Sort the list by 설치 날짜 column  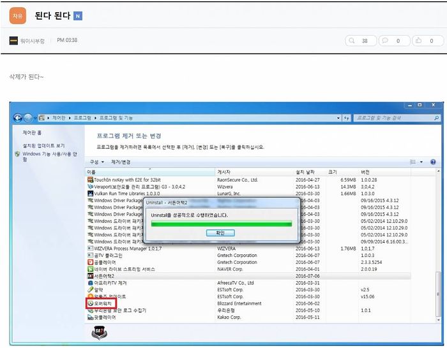coord(305,172)
